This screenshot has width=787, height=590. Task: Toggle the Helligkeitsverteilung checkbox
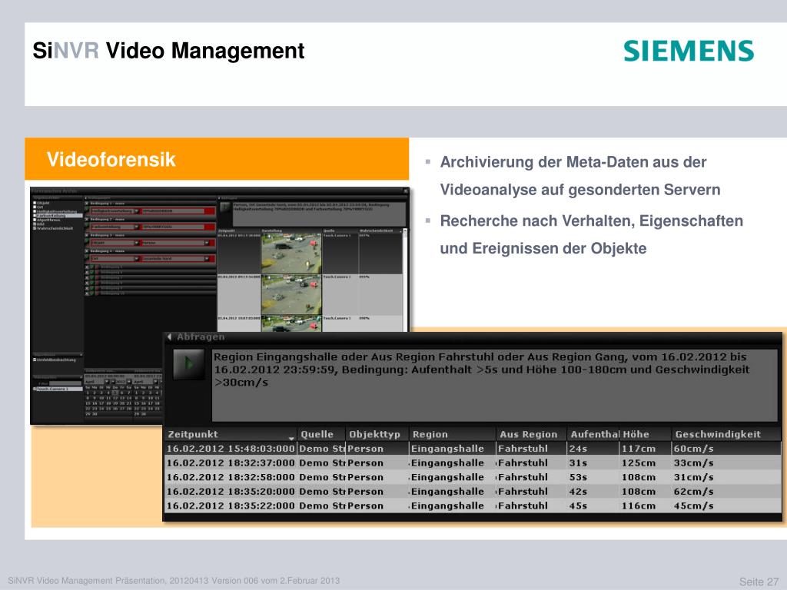(35, 211)
